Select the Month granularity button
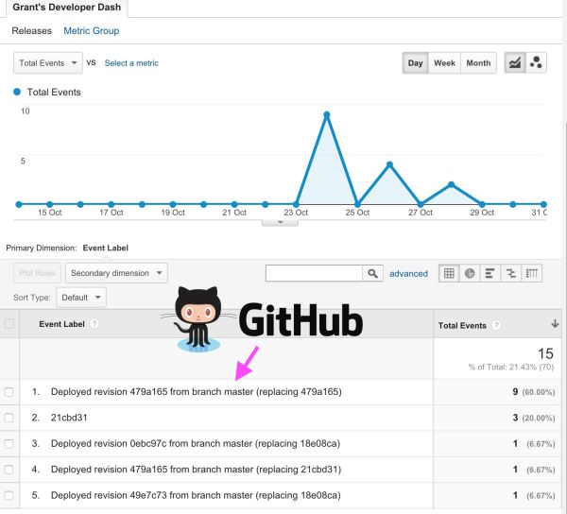The image size is (567, 514). pos(478,63)
